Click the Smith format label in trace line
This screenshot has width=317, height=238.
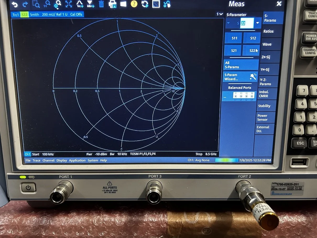point(34,14)
